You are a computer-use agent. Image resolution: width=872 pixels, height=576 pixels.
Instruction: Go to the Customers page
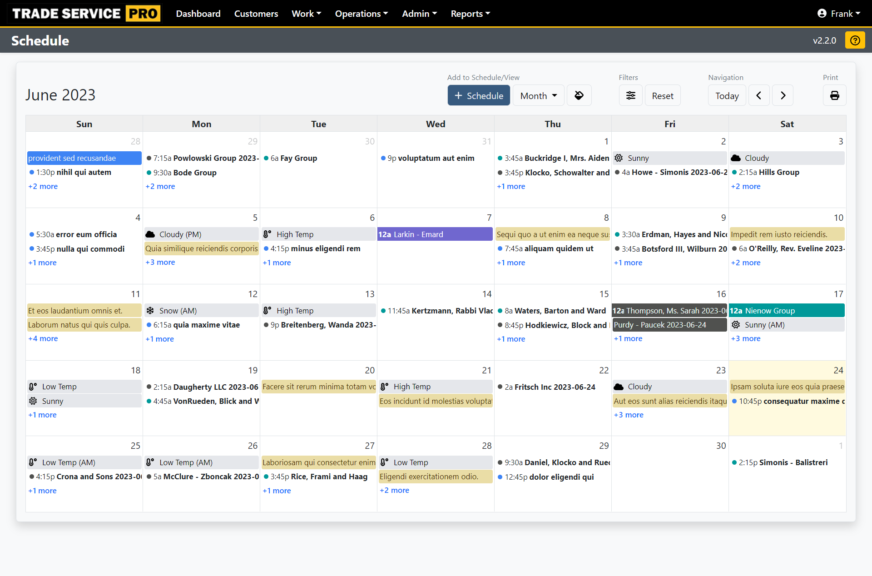[x=256, y=14]
